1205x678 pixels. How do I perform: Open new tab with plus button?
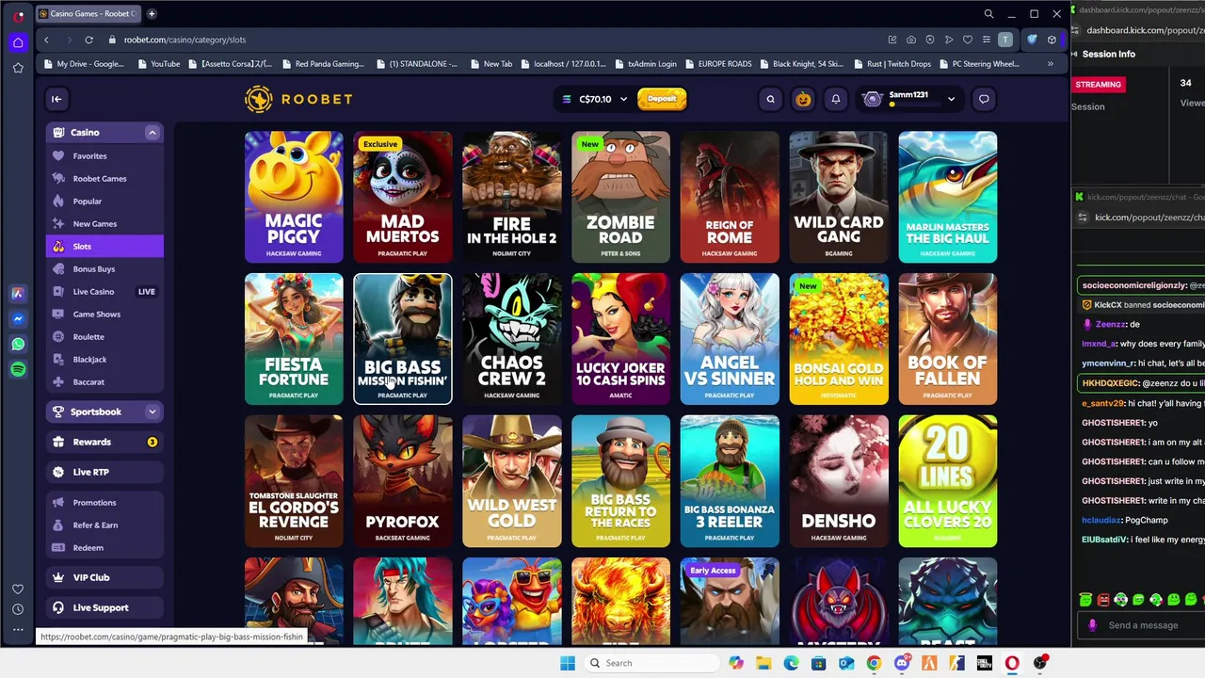pos(152,14)
